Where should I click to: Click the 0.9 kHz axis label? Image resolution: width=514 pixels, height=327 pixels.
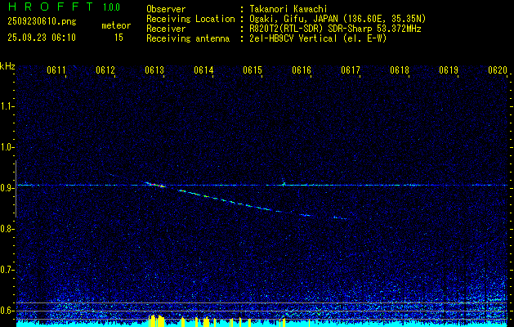(7, 188)
